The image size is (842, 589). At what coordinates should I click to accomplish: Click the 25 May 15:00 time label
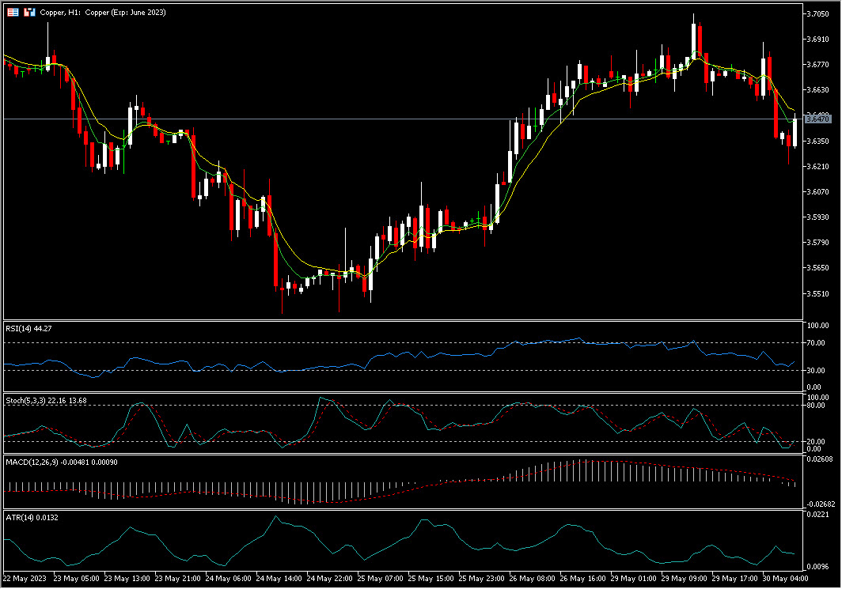tap(431, 578)
